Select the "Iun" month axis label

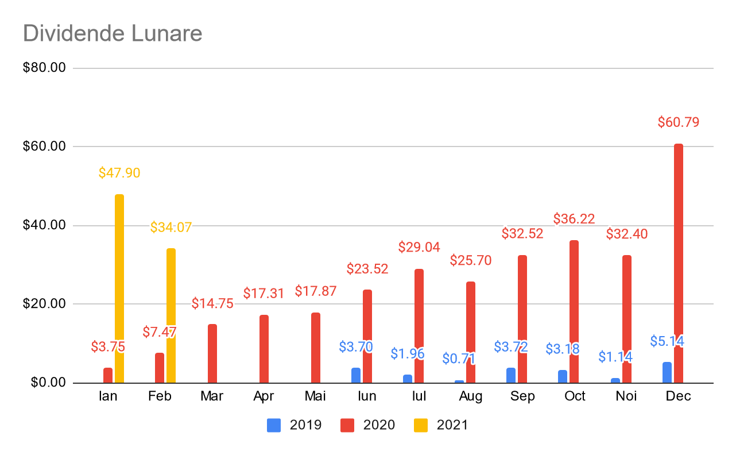(367, 396)
